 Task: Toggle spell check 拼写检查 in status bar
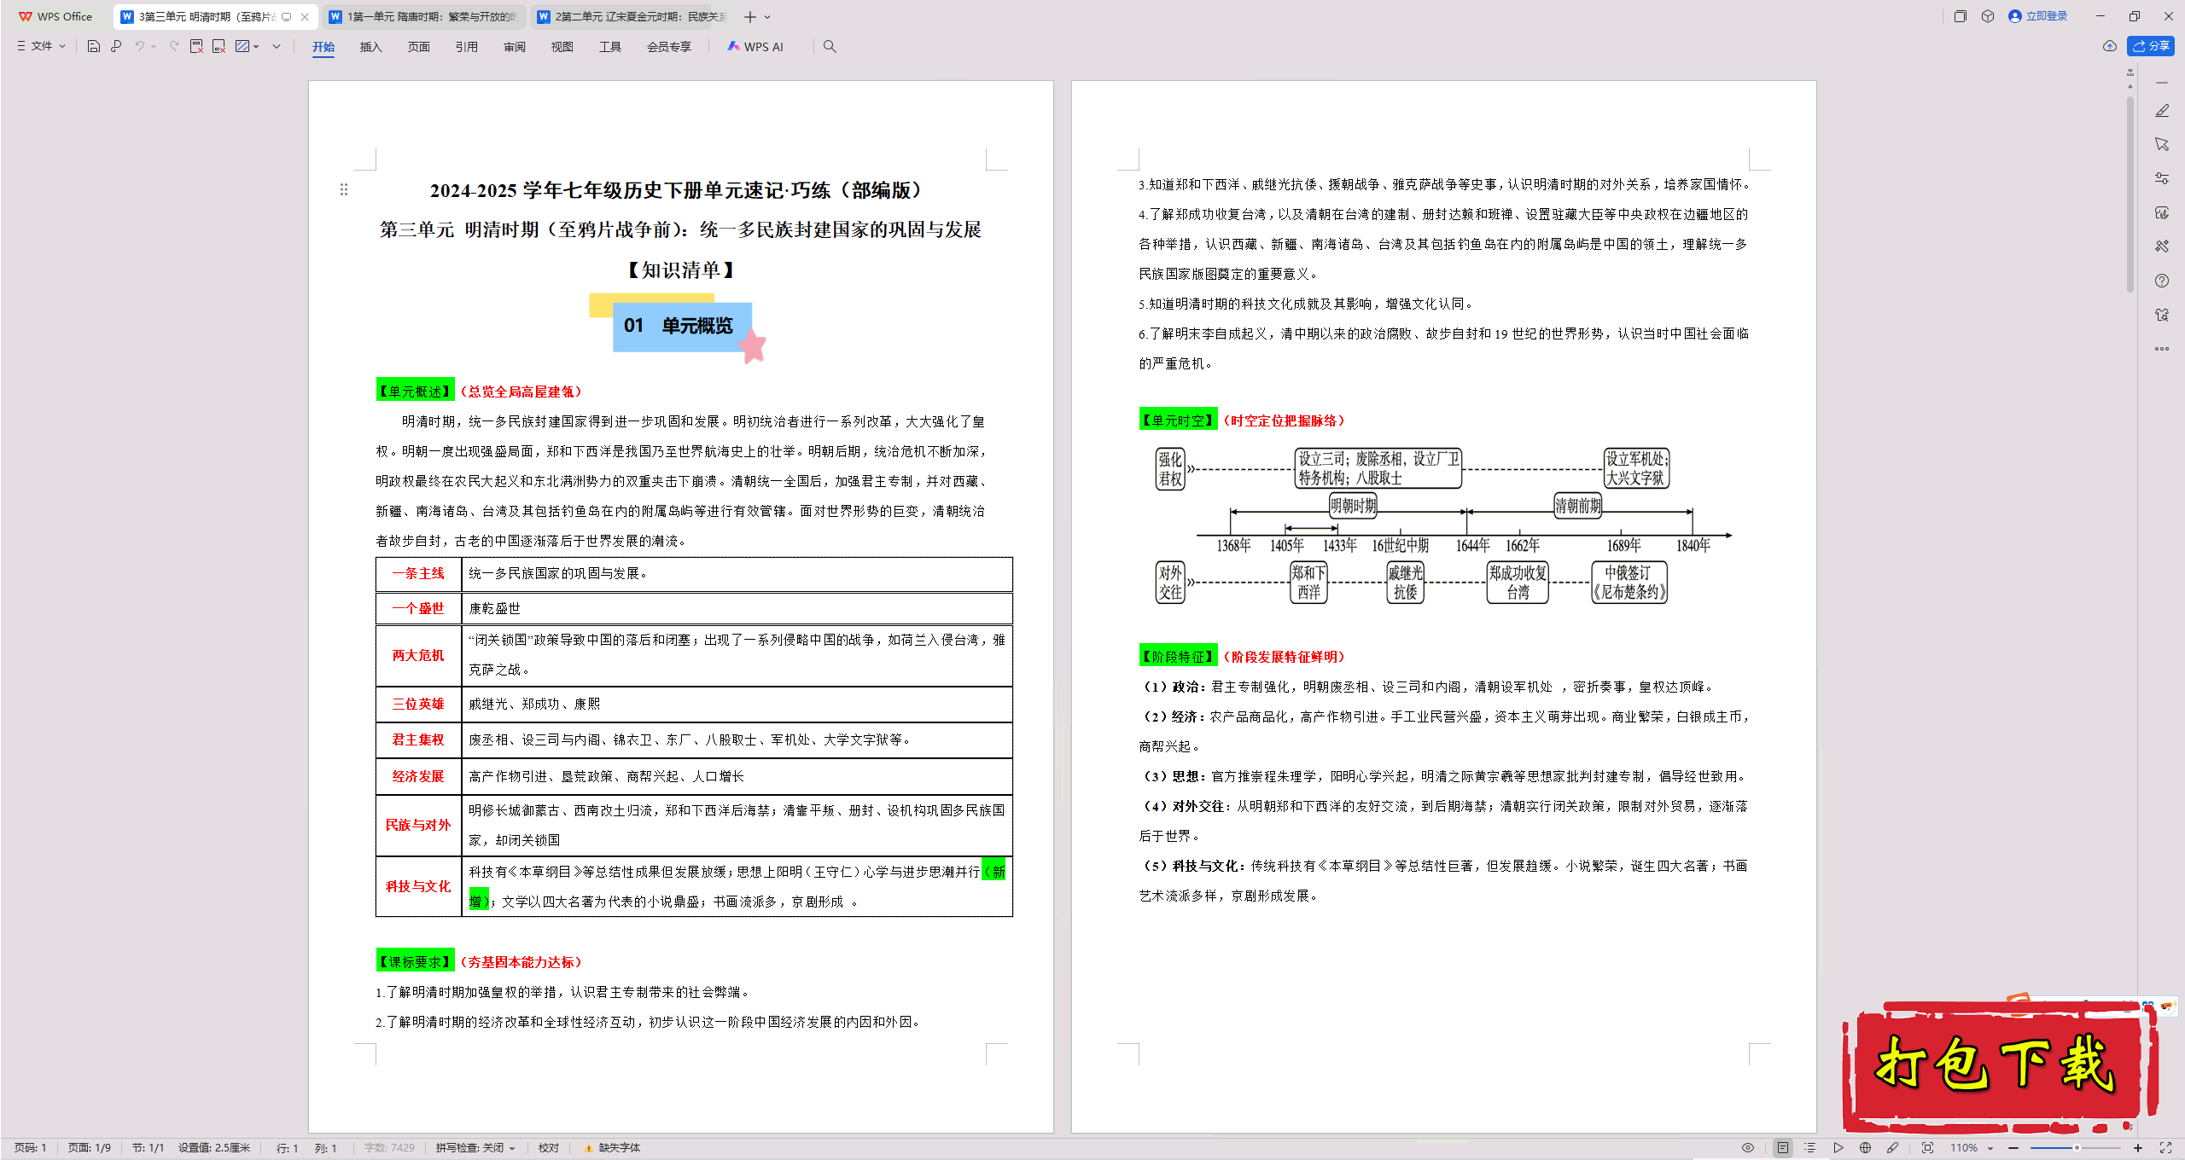point(475,1148)
